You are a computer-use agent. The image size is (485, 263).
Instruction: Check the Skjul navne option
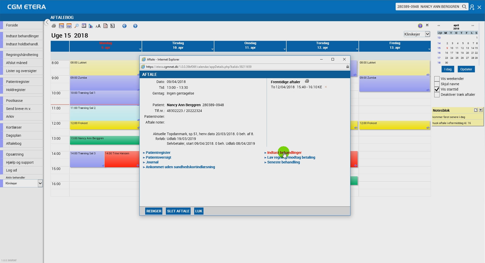(x=437, y=84)
